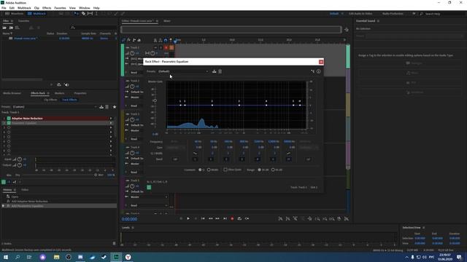Move playhead to previous marker
Screen dimensions: 467x262
203,218
